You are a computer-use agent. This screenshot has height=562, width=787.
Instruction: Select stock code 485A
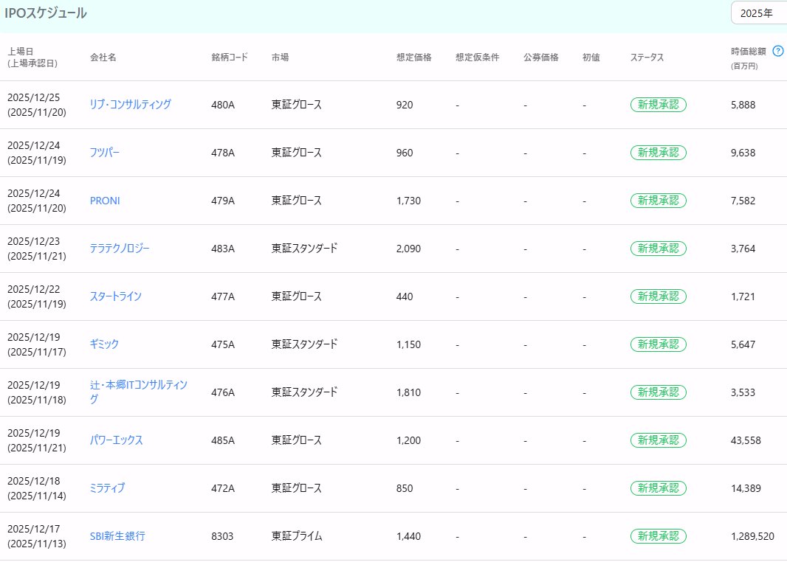click(223, 440)
